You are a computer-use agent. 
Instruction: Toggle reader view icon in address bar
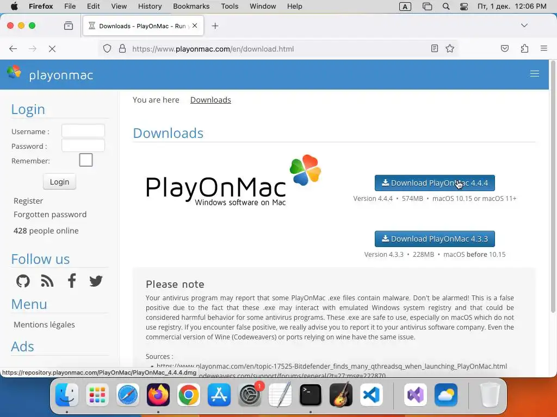point(435,48)
